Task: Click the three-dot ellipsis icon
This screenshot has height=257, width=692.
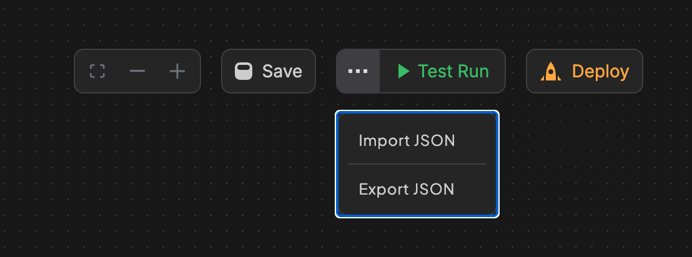Action: (358, 71)
